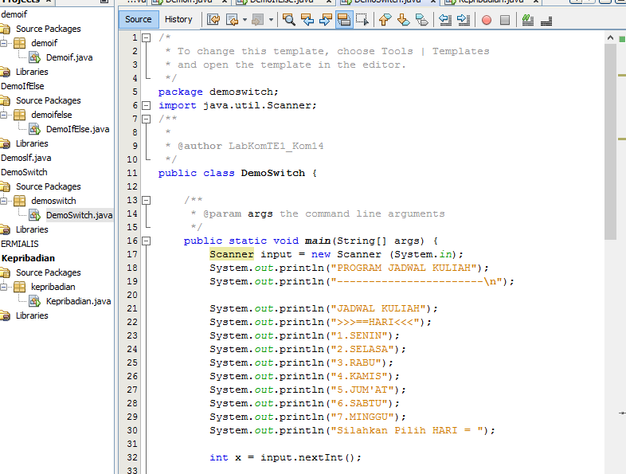Click the Find Selection magnifier icon
The width and height of the screenshot is (626, 474).
point(288,19)
